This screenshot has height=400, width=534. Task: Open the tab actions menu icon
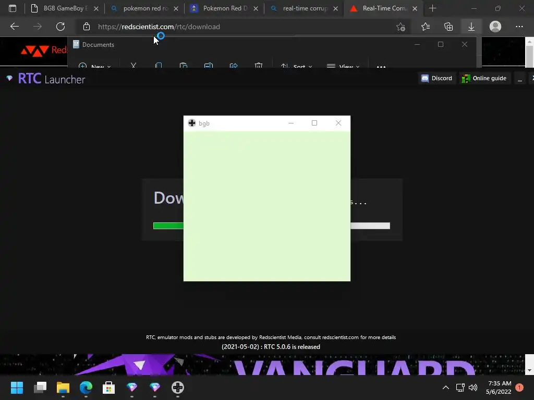(13, 8)
